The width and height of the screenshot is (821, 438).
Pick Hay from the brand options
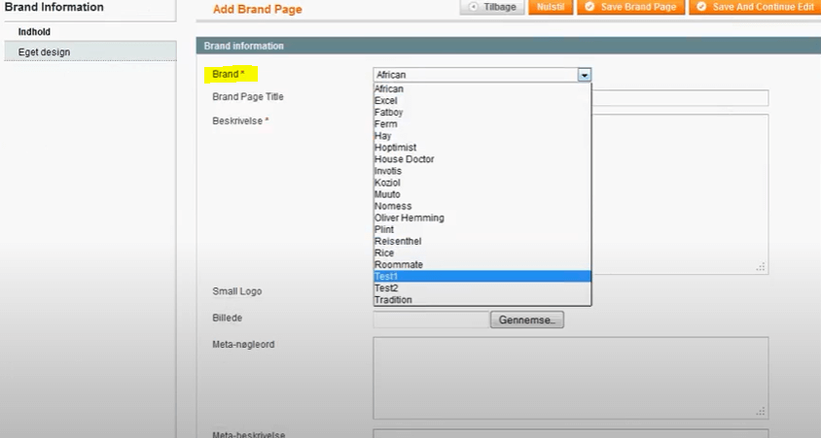[x=482, y=136]
